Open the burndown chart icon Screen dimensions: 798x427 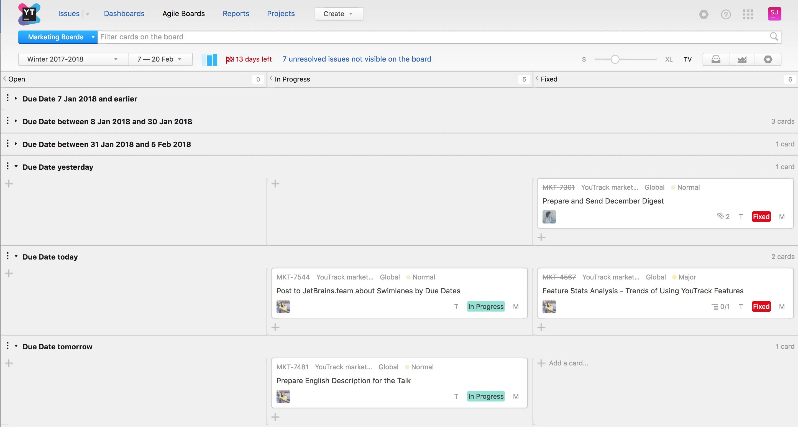[x=742, y=59]
